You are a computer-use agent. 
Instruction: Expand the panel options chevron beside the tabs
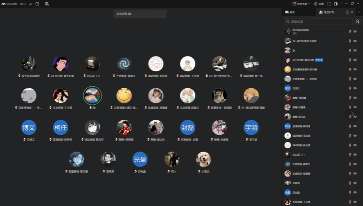359,12
